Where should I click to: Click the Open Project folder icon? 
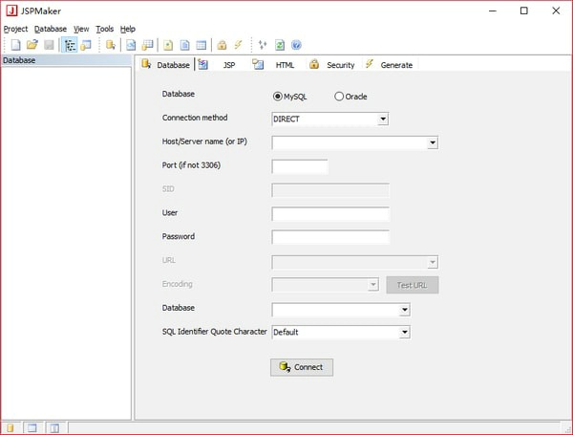[32, 45]
